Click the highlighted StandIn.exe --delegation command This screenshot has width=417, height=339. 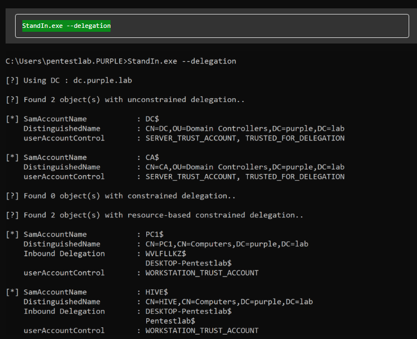[x=66, y=26]
